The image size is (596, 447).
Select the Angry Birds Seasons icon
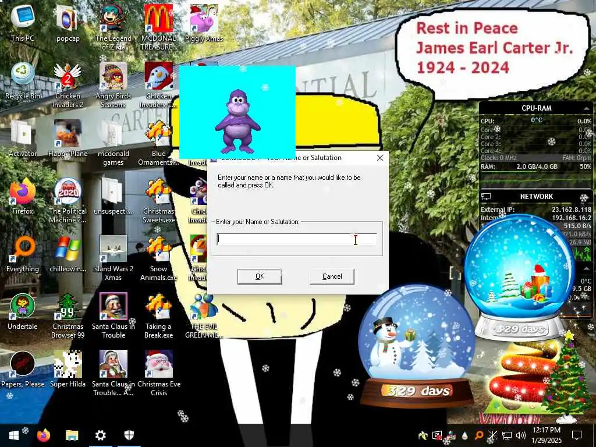point(113,85)
